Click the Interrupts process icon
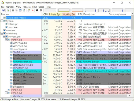The height and width of the screenshot is (101, 134). (x=7, y=24)
